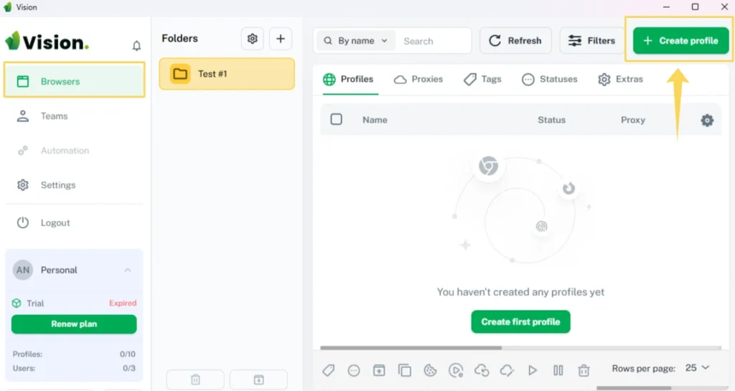Go to the Browsers section
The width and height of the screenshot is (735, 391).
click(74, 81)
